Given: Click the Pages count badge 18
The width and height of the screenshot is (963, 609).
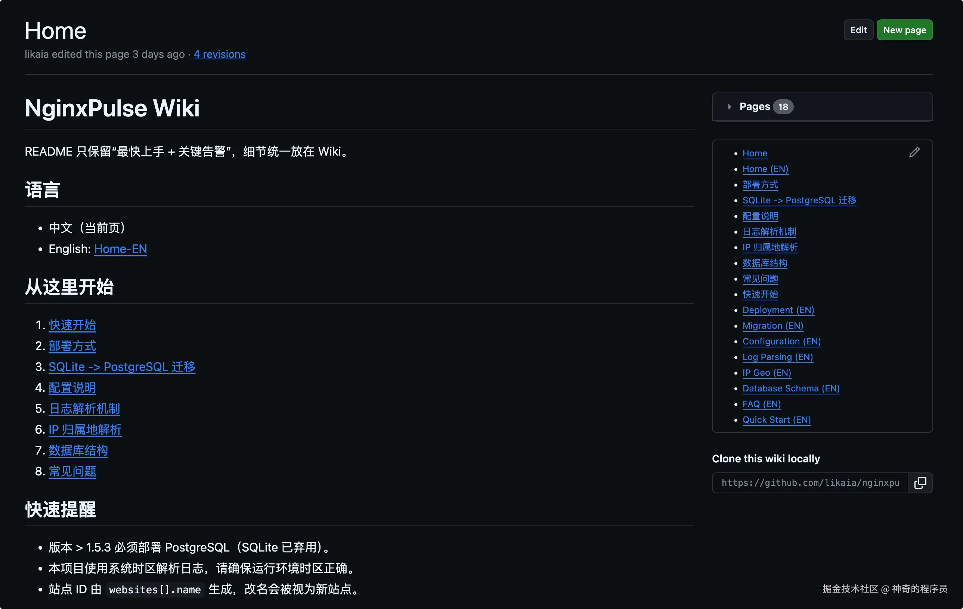Looking at the screenshot, I should tap(783, 107).
